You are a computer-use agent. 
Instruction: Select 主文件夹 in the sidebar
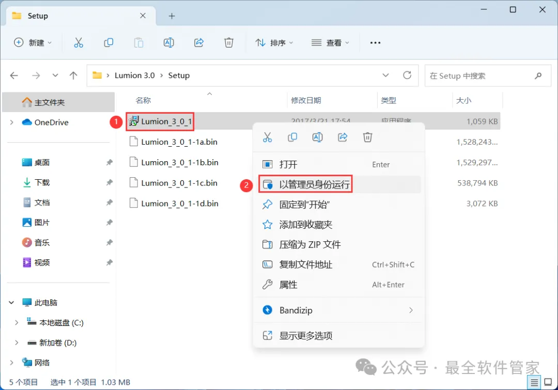tap(58, 102)
